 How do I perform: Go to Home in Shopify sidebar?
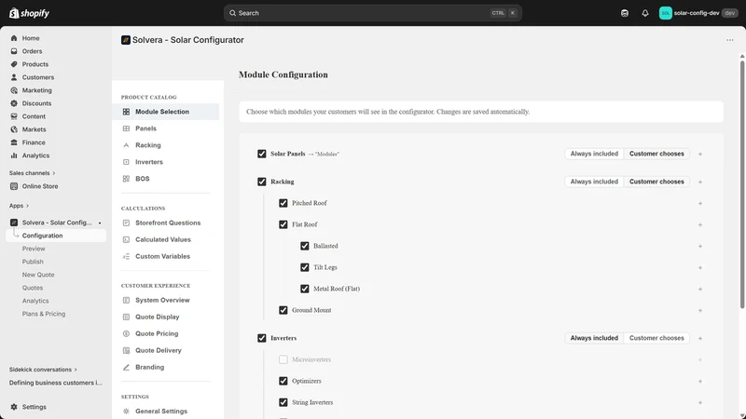(31, 38)
